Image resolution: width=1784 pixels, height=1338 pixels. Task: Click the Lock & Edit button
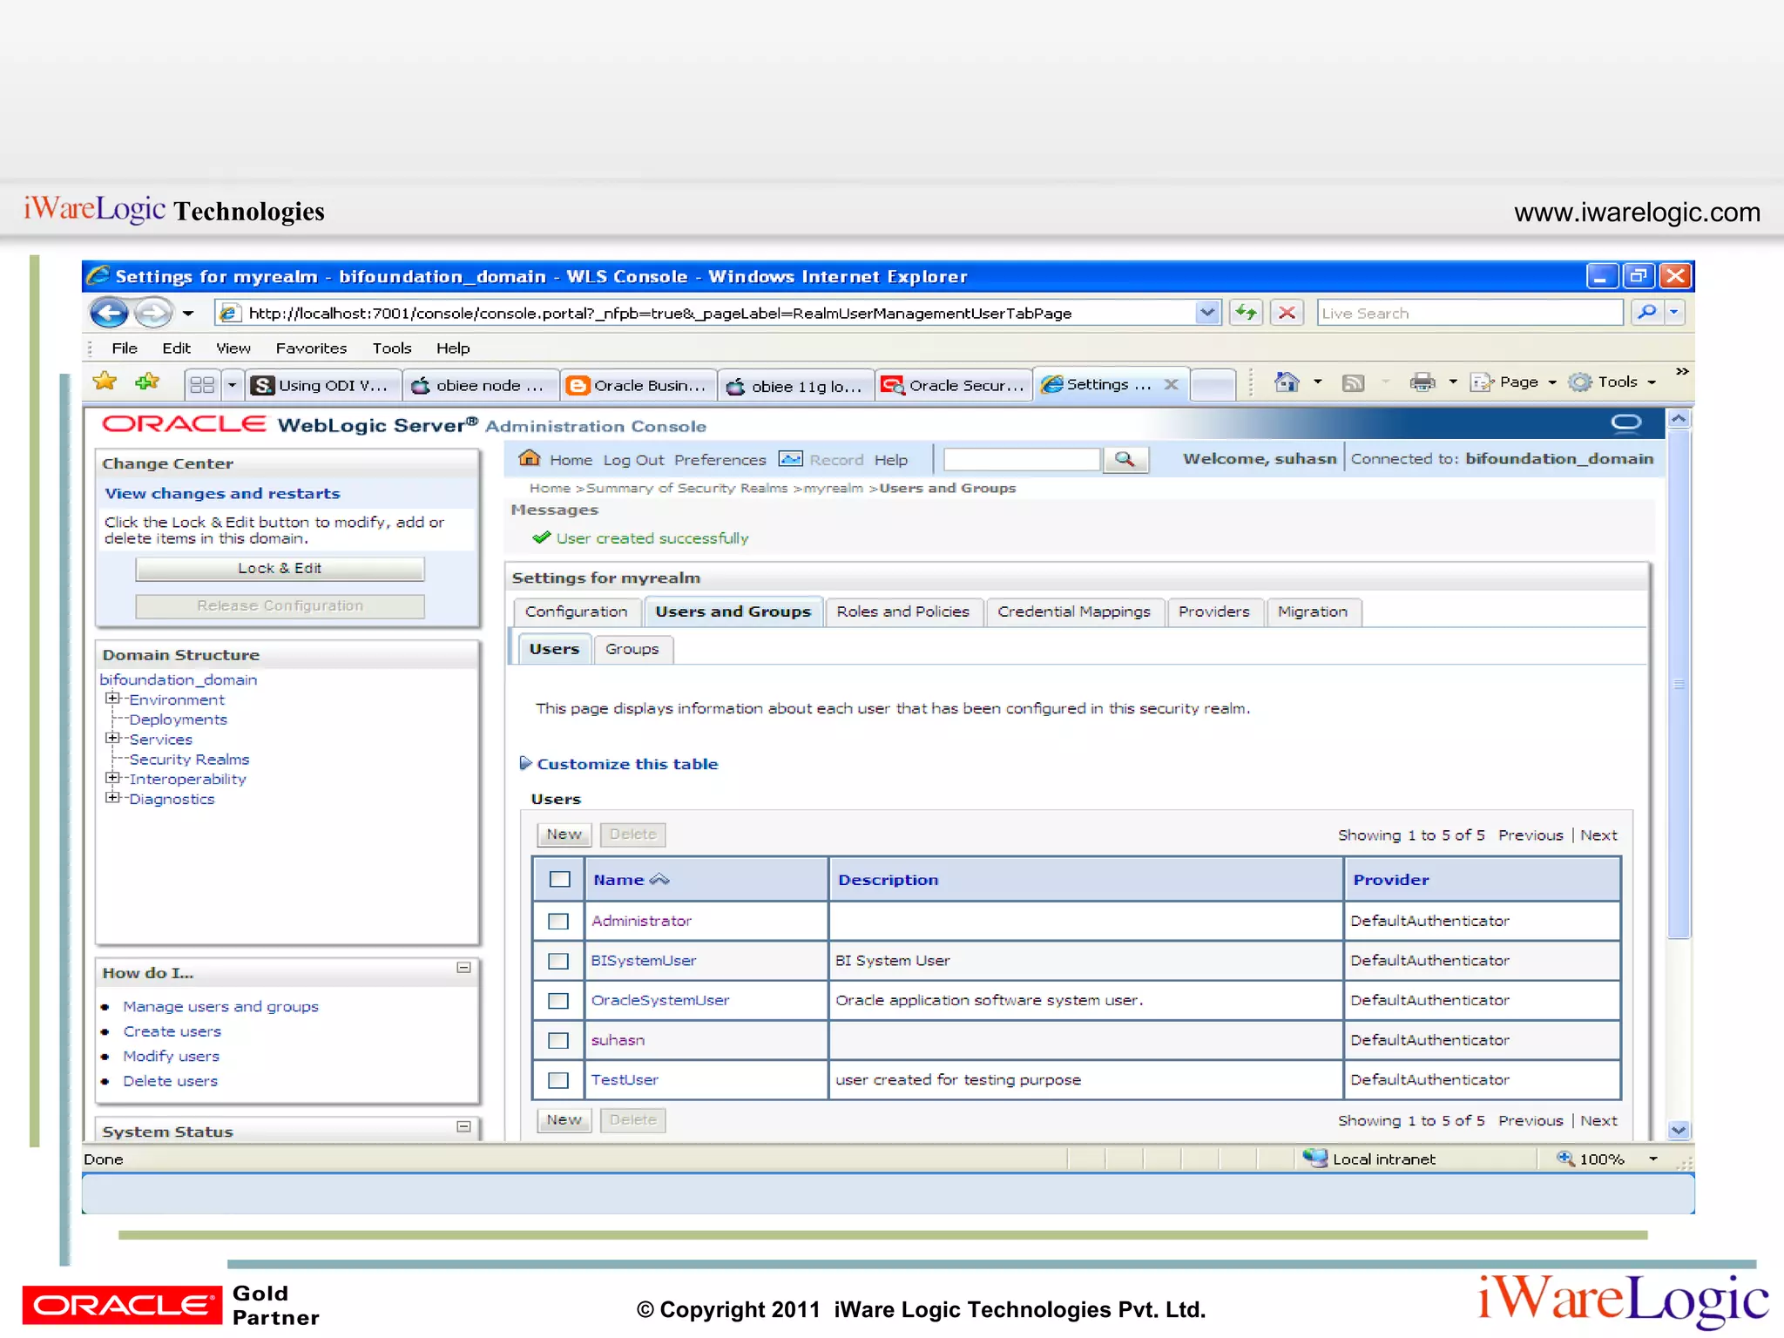pyautogui.click(x=280, y=569)
